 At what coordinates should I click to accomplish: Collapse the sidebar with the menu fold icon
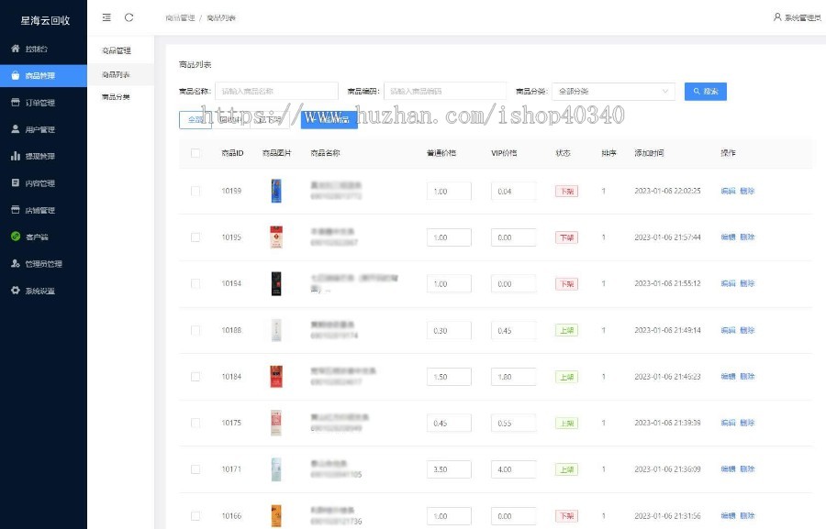[x=106, y=17]
